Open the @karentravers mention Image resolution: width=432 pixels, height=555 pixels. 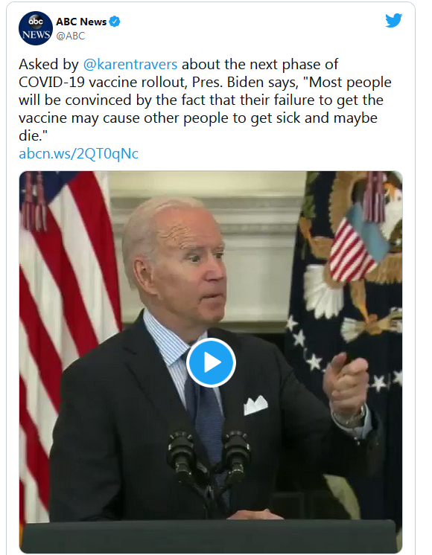click(x=130, y=65)
